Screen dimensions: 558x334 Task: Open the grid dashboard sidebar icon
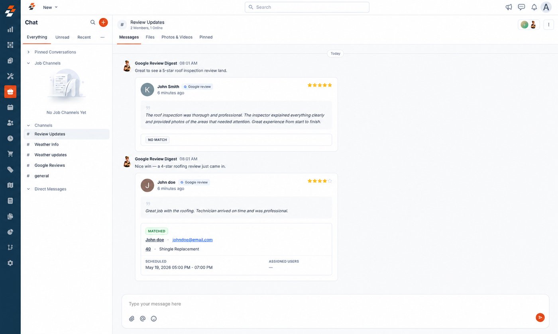(x=10, y=45)
